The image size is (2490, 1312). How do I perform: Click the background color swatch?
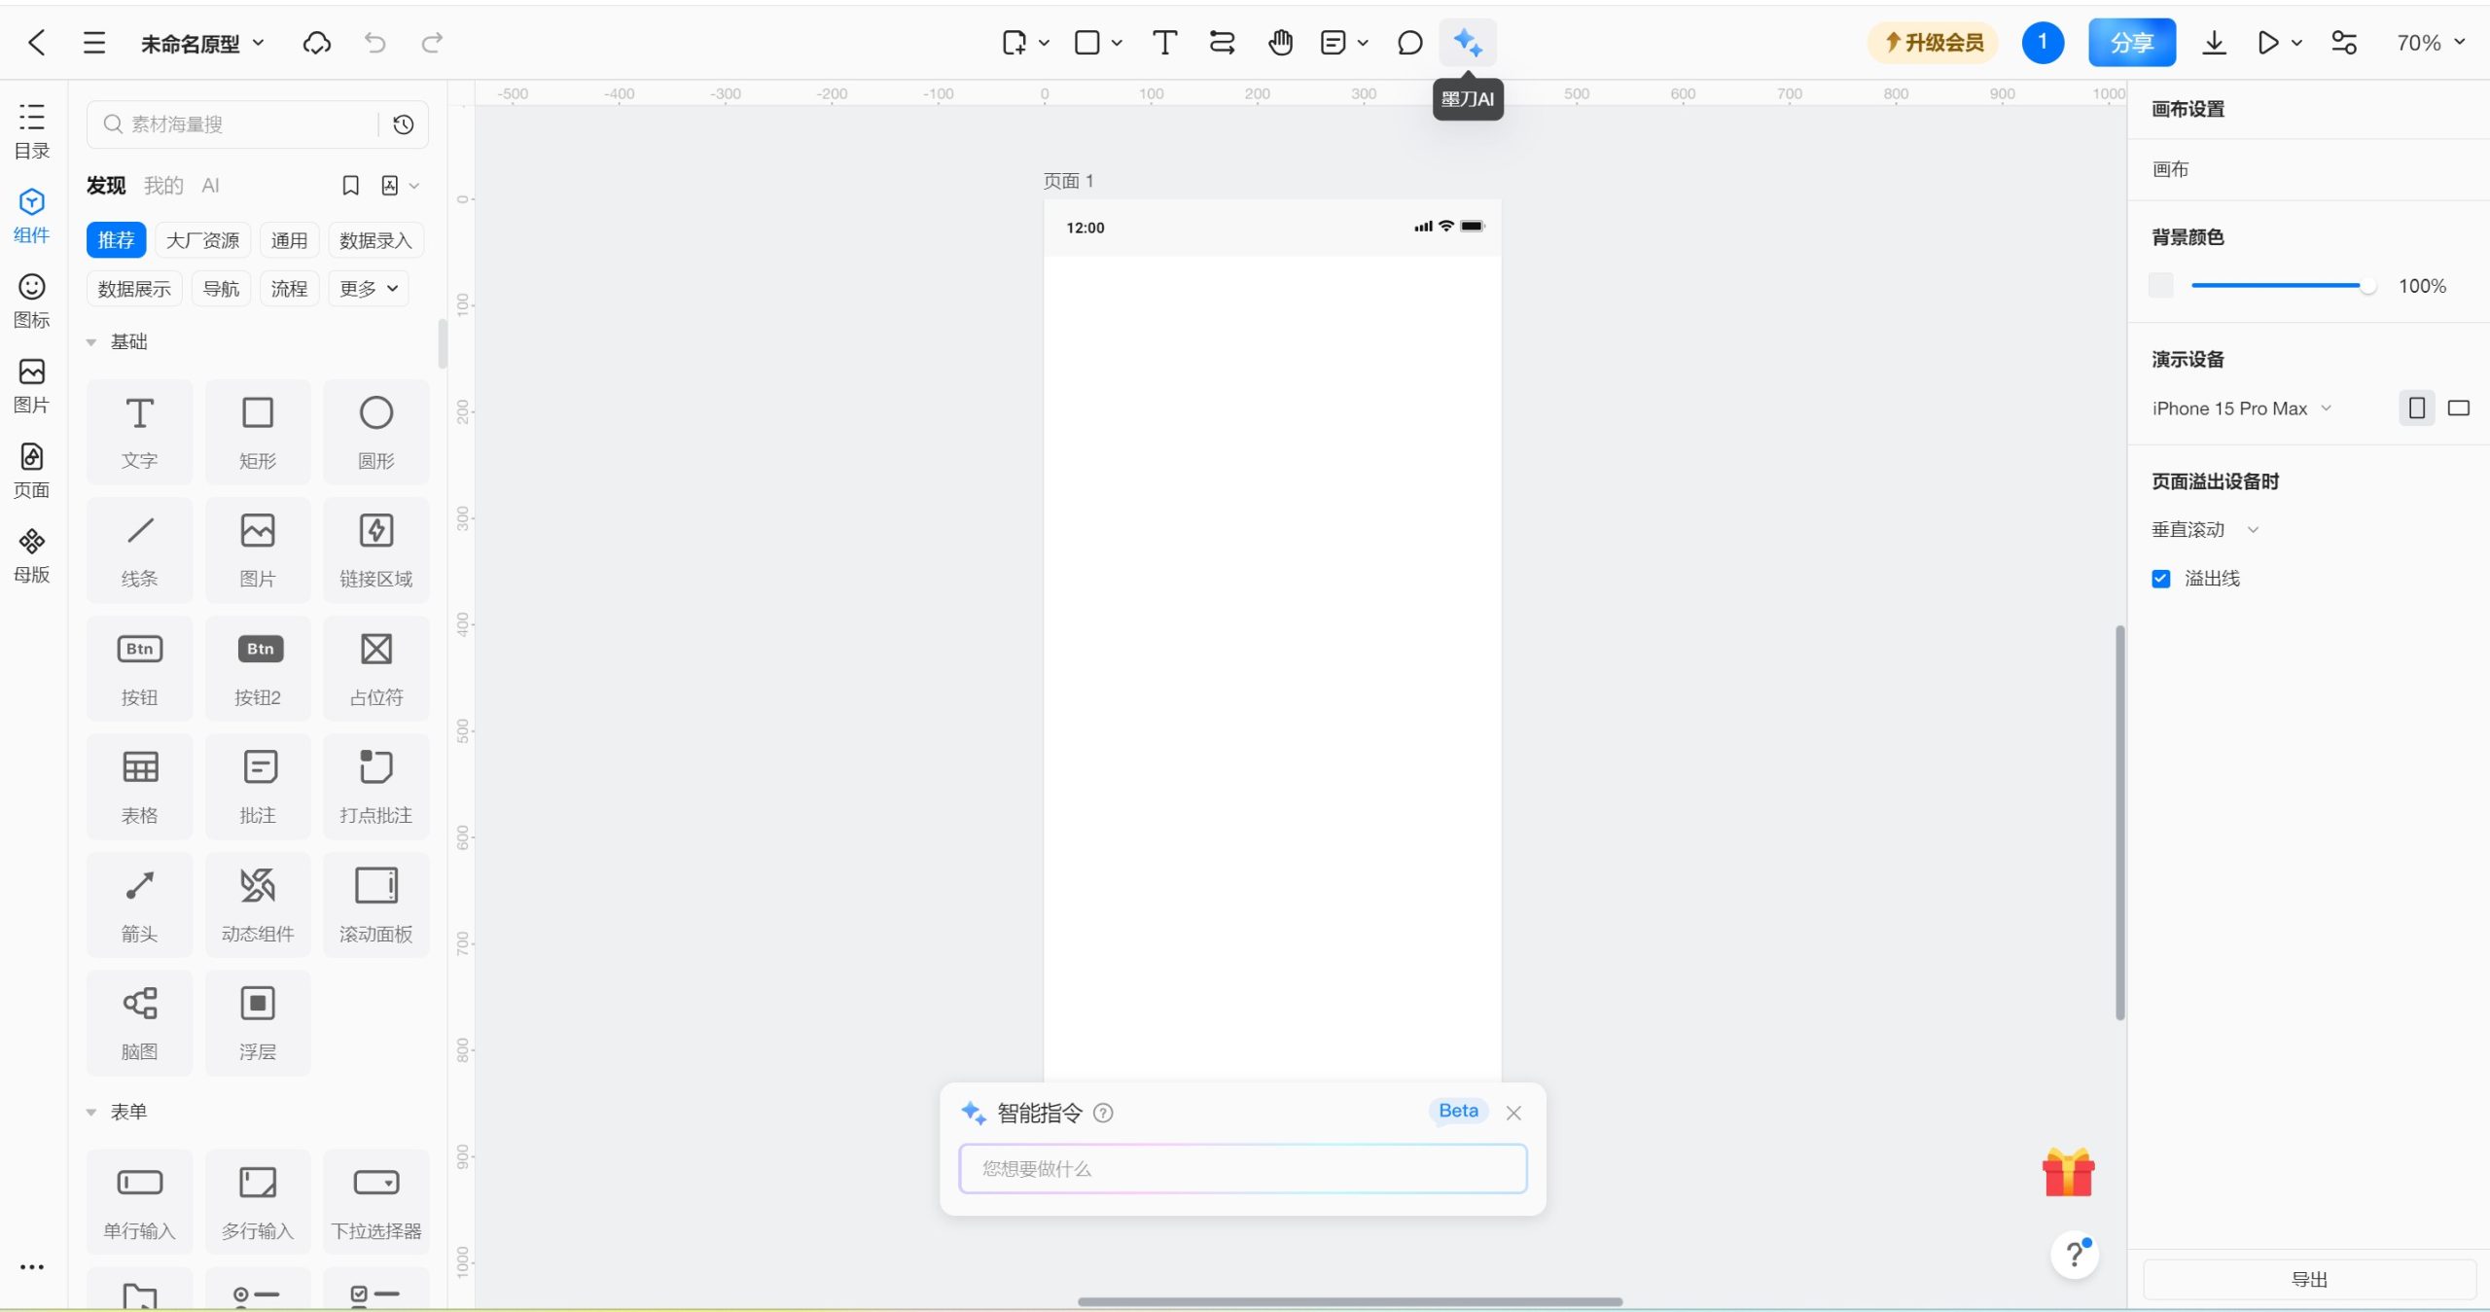click(x=2160, y=286)
